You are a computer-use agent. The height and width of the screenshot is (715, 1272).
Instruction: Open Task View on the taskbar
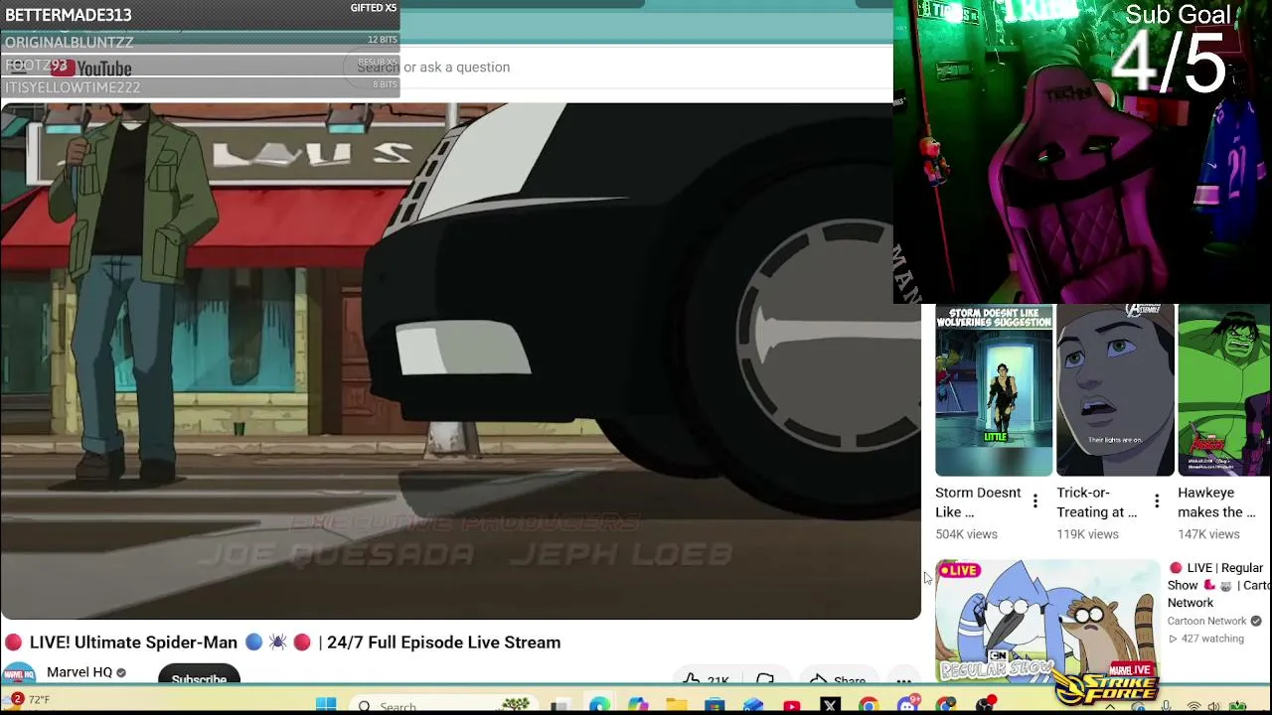point(560,705)
